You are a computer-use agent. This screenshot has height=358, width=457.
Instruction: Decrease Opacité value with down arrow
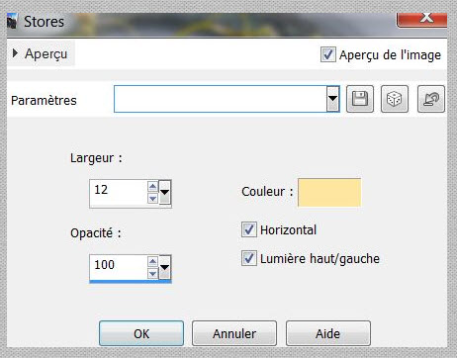(152, 273)
